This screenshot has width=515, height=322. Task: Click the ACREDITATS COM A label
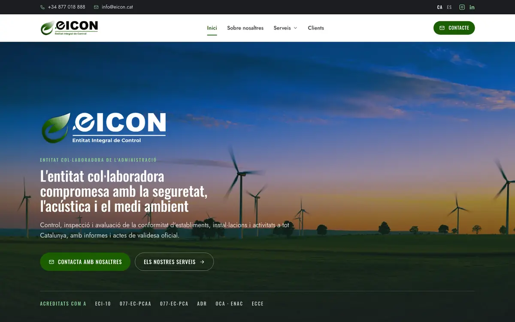click(x=63, y=304)
